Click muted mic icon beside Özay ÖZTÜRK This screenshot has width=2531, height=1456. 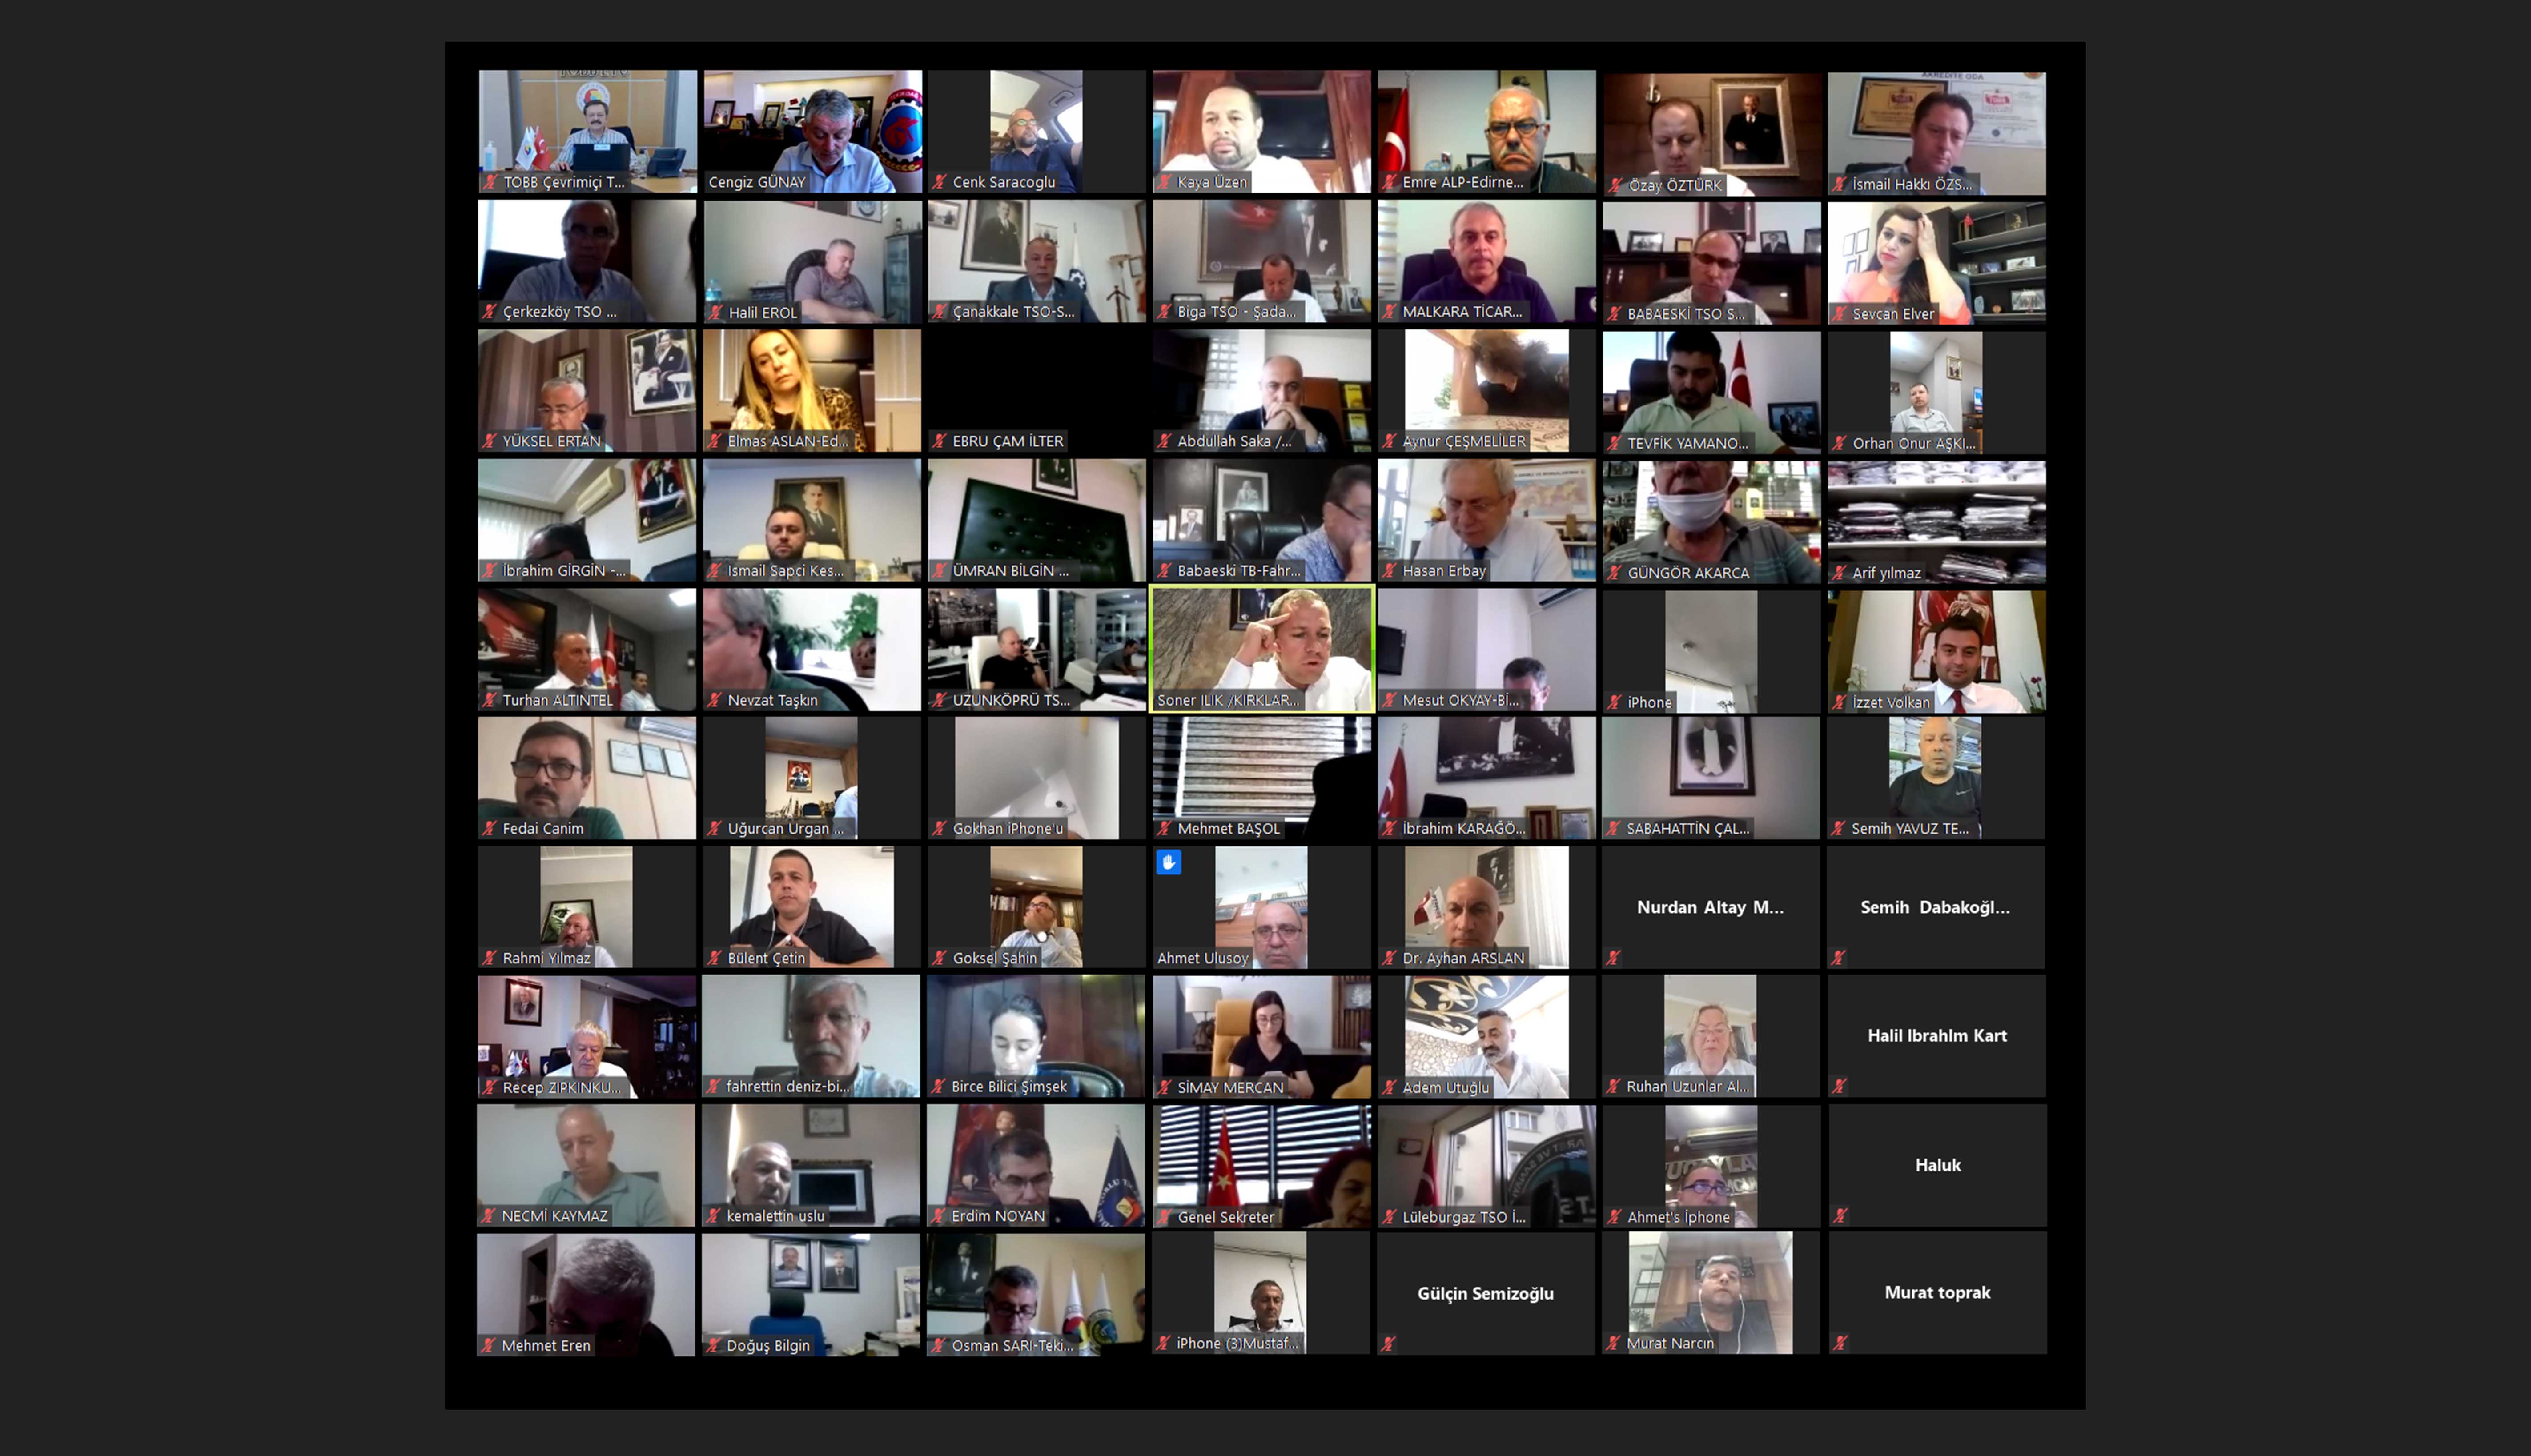point(1616,185)
